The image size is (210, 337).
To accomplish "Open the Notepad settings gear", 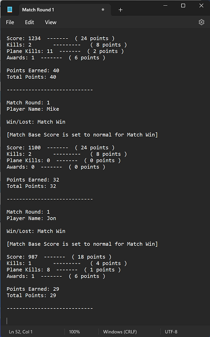I will (x=201, y=22).
